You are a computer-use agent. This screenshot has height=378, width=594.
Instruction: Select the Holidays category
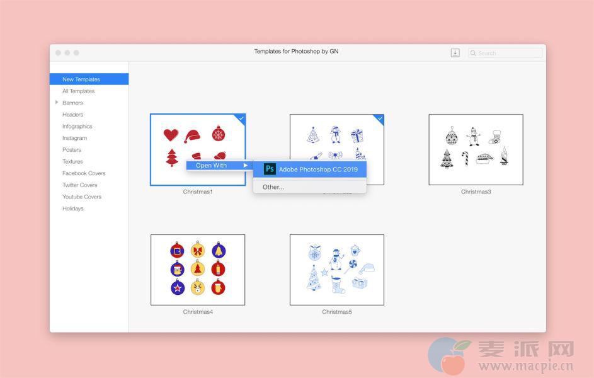72,209
